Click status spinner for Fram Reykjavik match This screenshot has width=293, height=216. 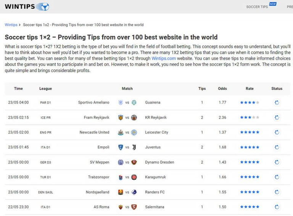pyautogui.click(x=277, y=118)
